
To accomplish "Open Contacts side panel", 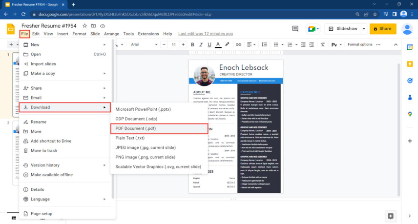I will [410, 98].
